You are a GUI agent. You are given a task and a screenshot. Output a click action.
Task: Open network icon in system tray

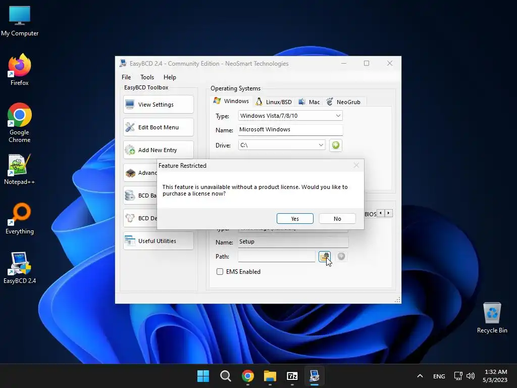[458, 376]
